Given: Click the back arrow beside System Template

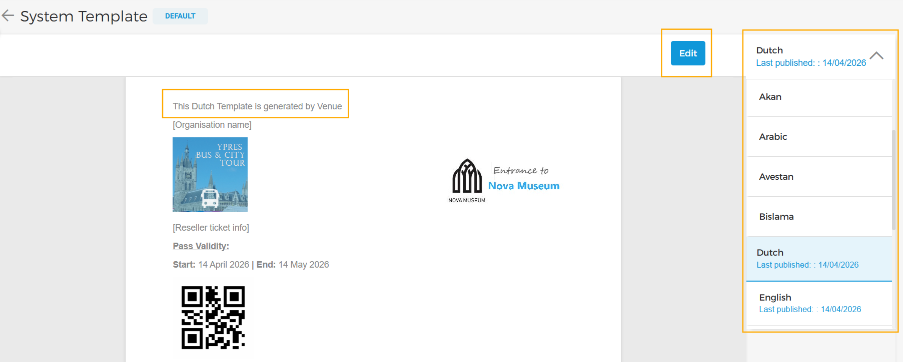Looking at the screenshot, I should click(8, 16).
